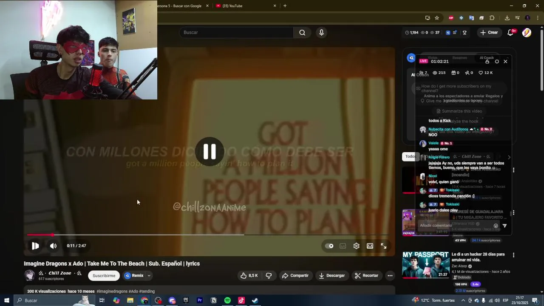Click the install app icon in the address bar
This screenshot has height=306, width=544.
click(x=428, y=18)
